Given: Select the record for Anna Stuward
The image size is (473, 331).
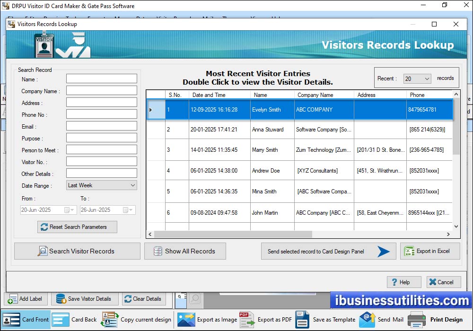Looking at the screenshot, I should (x=272, y=130).
